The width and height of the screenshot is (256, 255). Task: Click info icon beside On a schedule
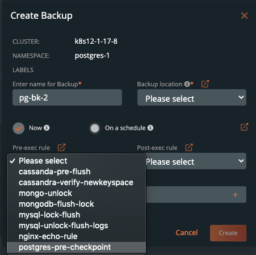click(150, 128)
